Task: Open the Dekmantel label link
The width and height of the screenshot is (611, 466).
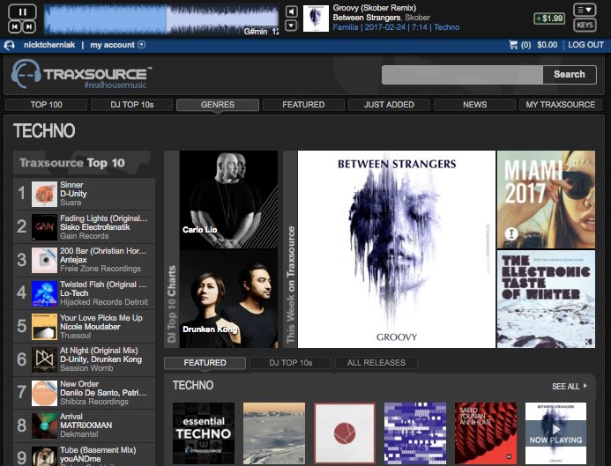Action: [x=79, y=434]
